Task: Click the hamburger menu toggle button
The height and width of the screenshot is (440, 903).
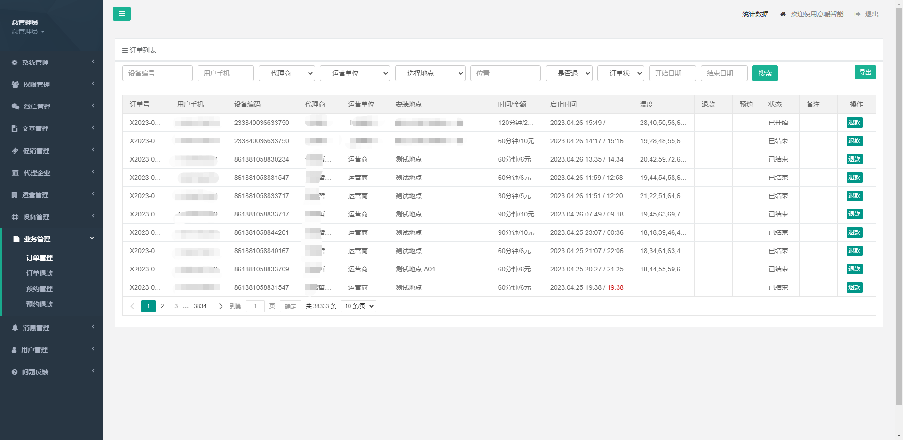Action: click(x=121, y=14)
